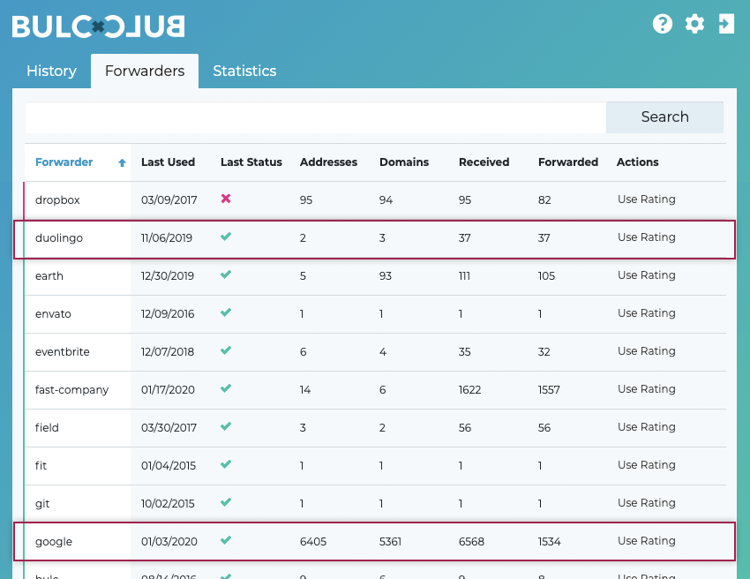The image size is (750, 579).
Task: Click the Use link for dropbox
Action: (x=627, y=199)
